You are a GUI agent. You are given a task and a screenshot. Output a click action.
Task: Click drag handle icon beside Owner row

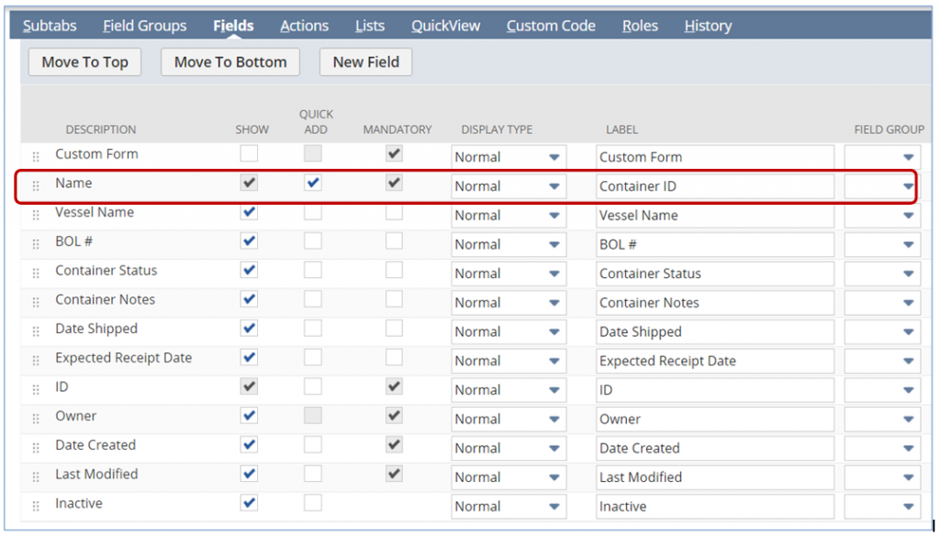(37, 419)
